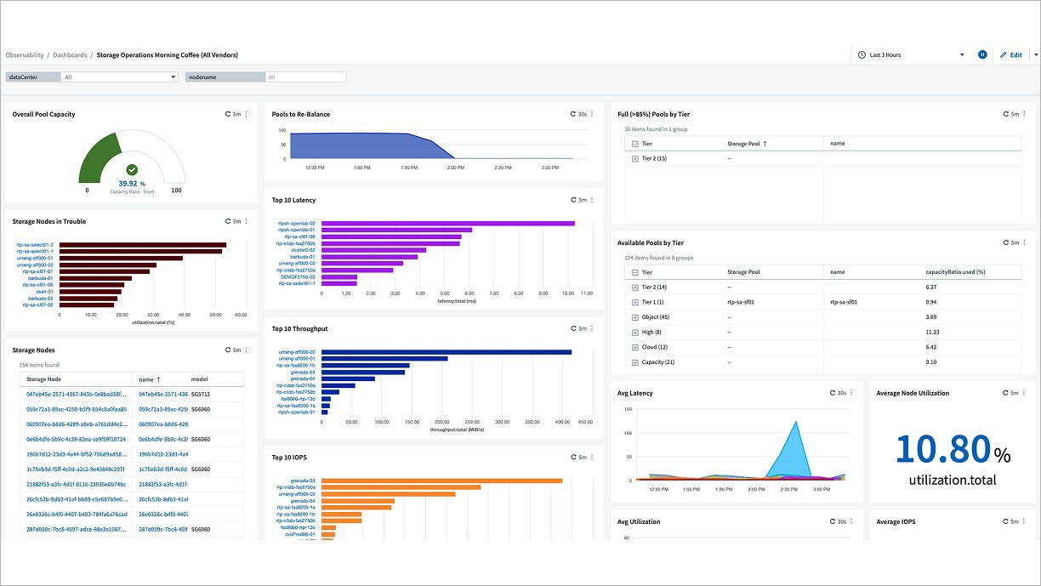Viewport: 1041px width, 586px height.
Task: Open the kebab menu on Storage Nodes in Trouble
Action: (x=247, y=221)
